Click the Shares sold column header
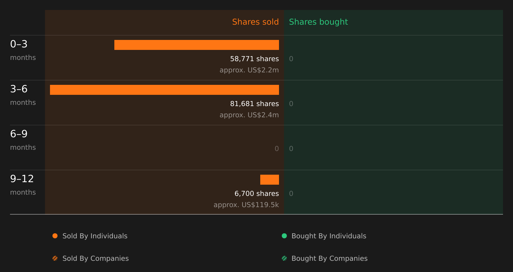The height and width of the screenshot is (272, 513). pyautogui.click(x=255, y=22)
